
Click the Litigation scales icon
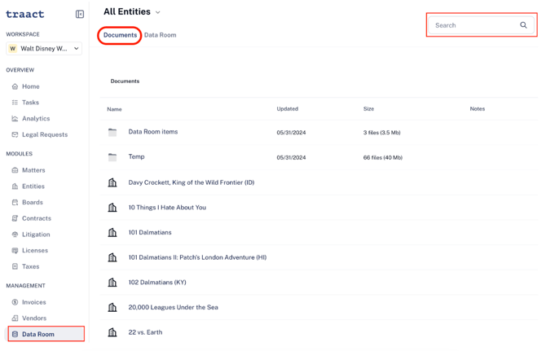click(15, 234)
